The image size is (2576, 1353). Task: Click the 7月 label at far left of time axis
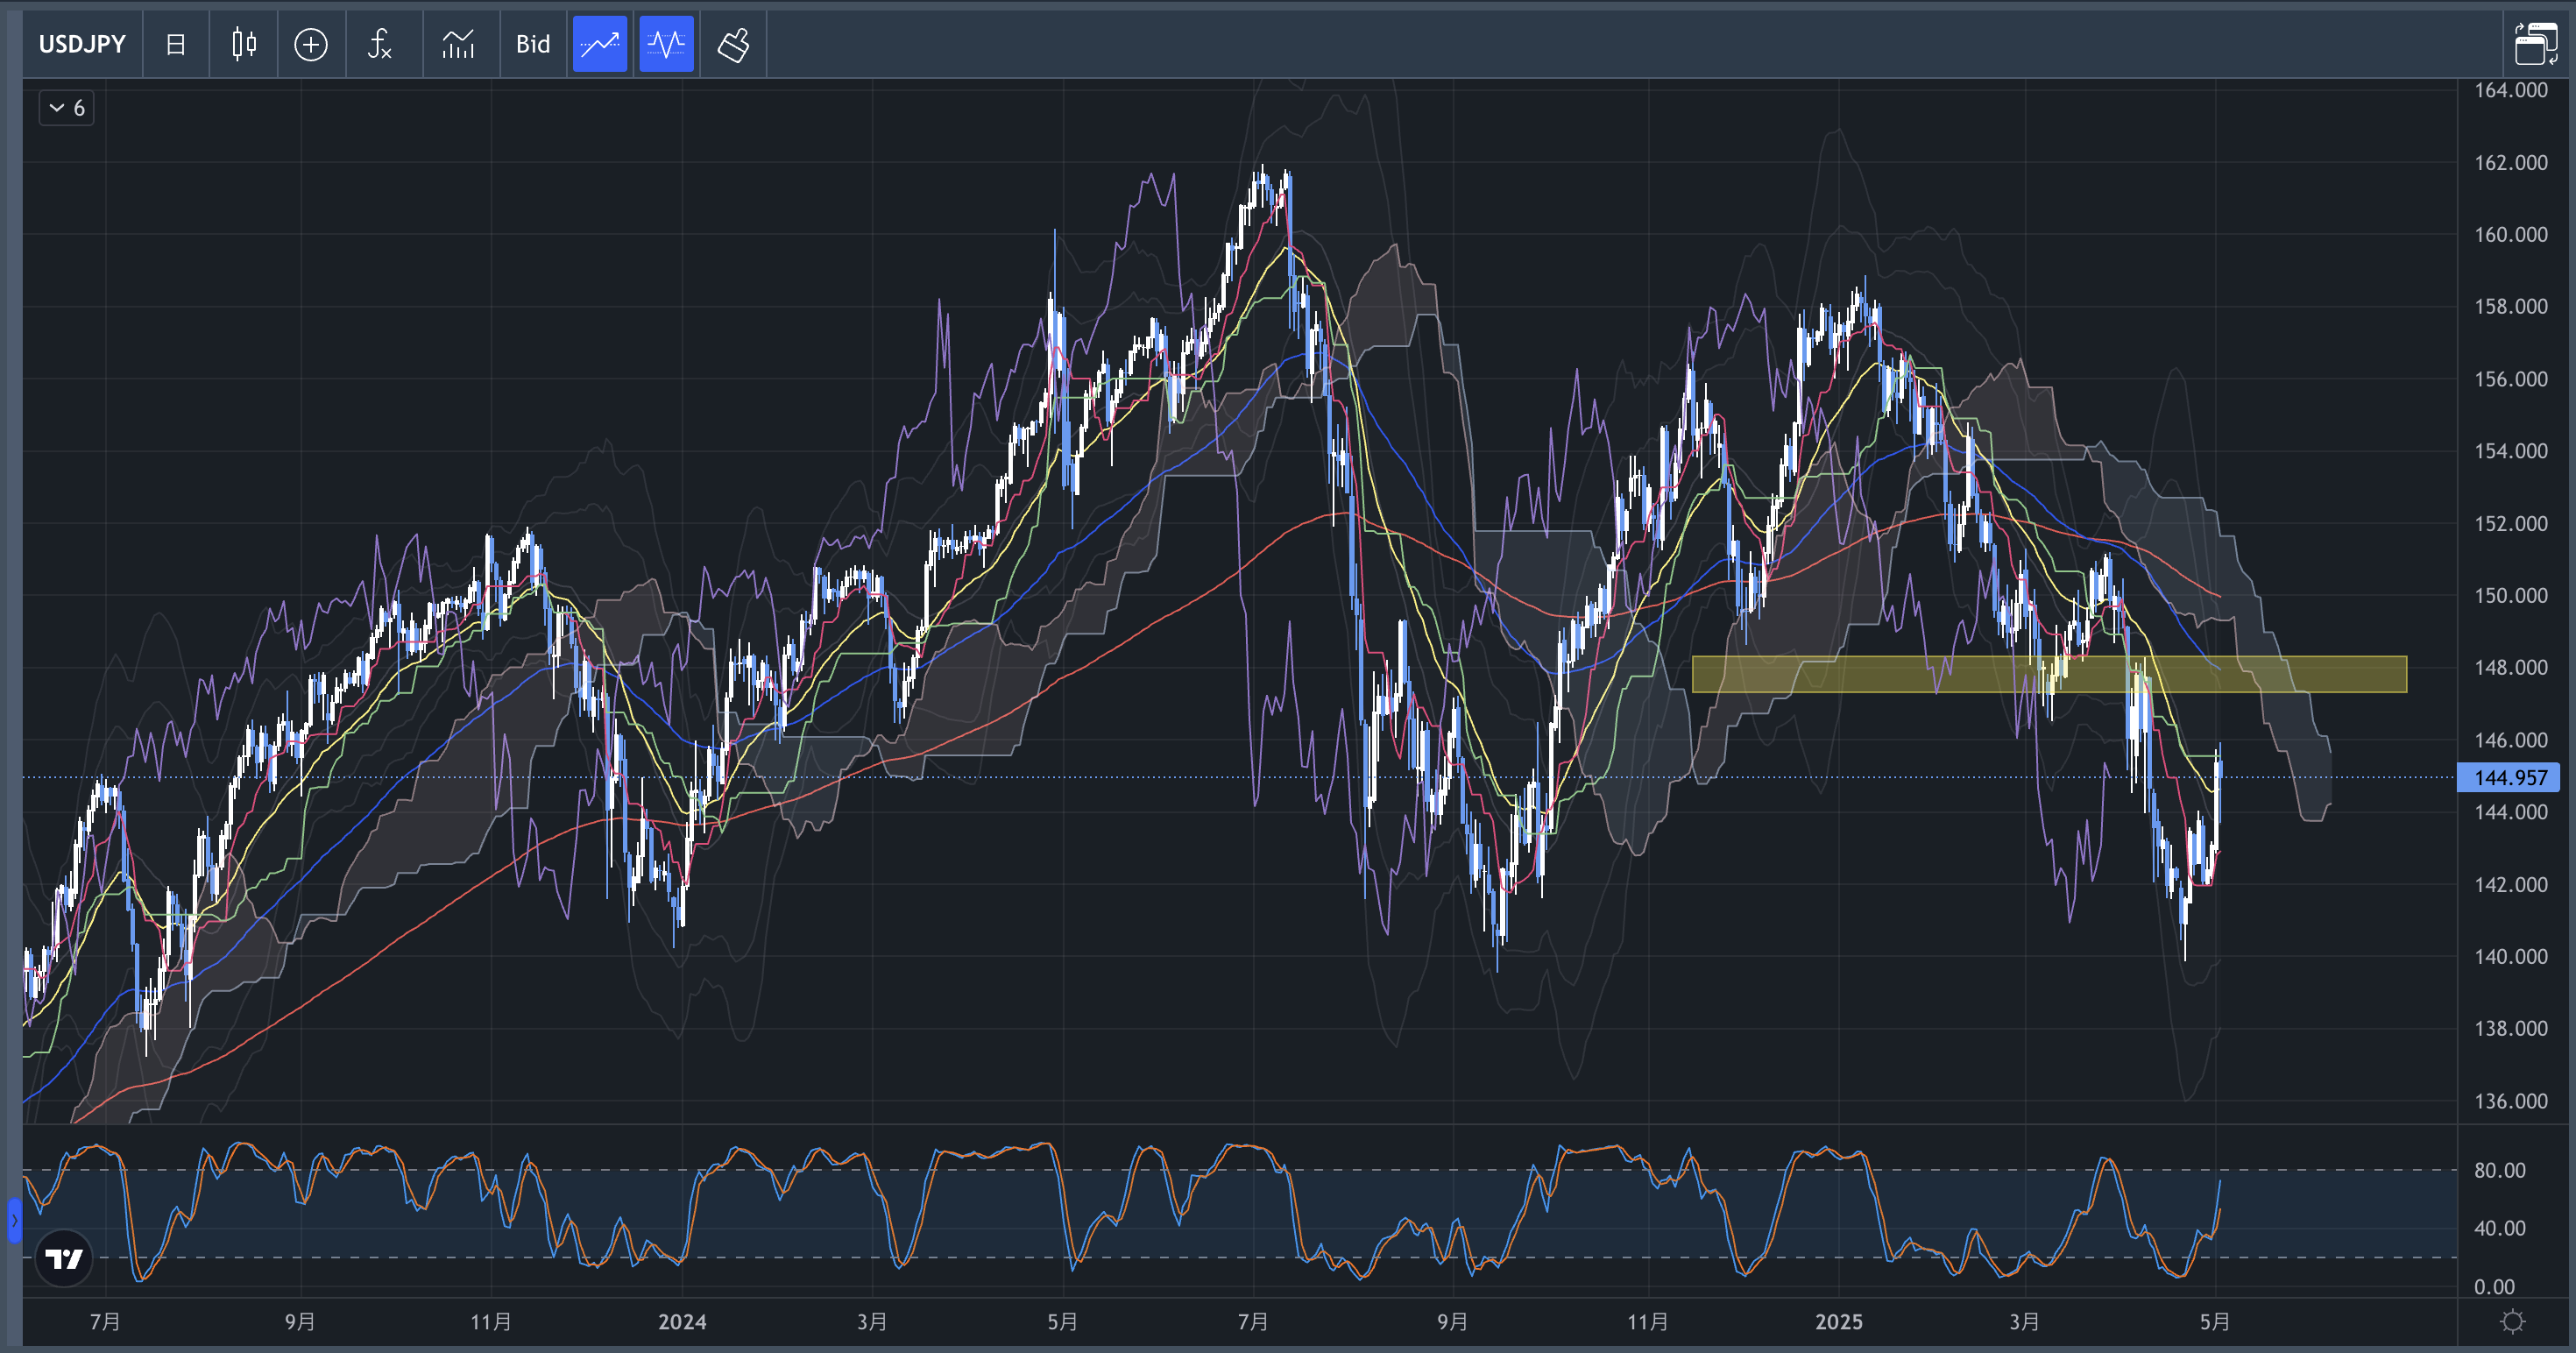(105, 1322)
